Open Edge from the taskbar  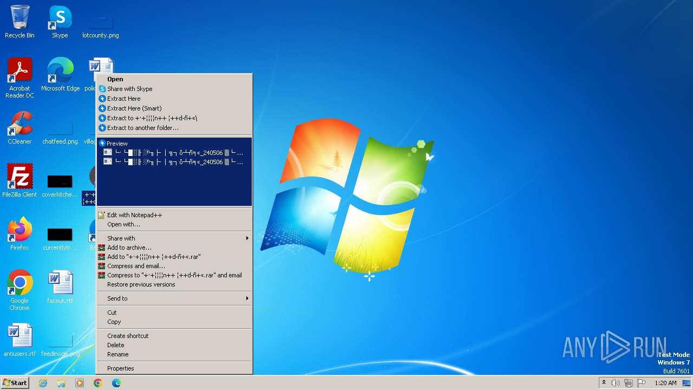coord(116,383)
